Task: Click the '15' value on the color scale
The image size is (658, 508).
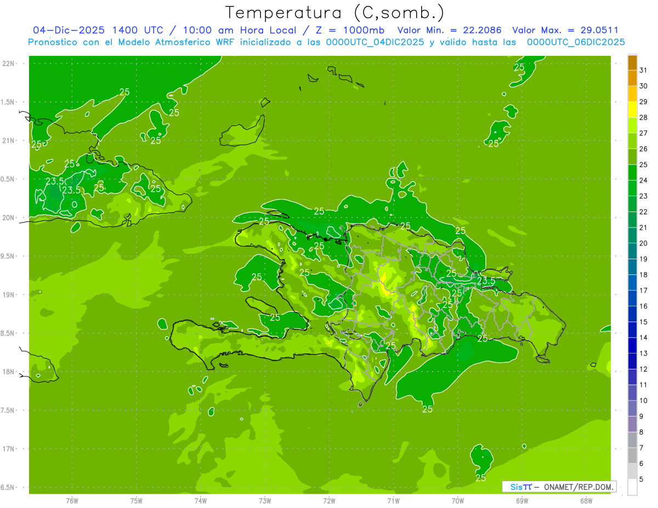Action: [644, 322]
